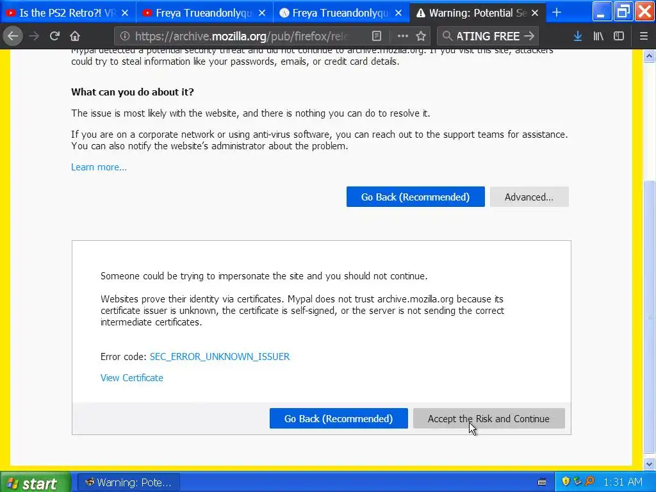Click the security shield tray icon
This screenshot has width=656, height=492.
[566, 481]
